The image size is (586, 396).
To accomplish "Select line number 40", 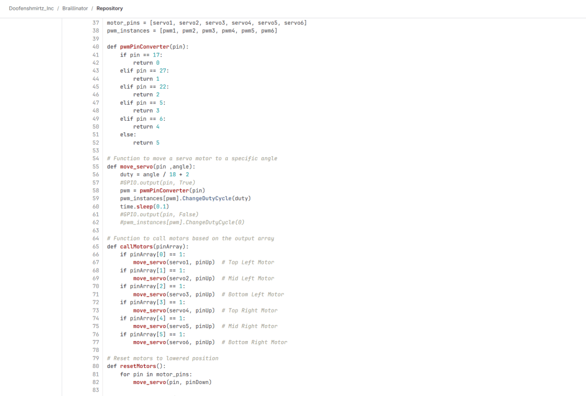I will (x=95, y=46).
